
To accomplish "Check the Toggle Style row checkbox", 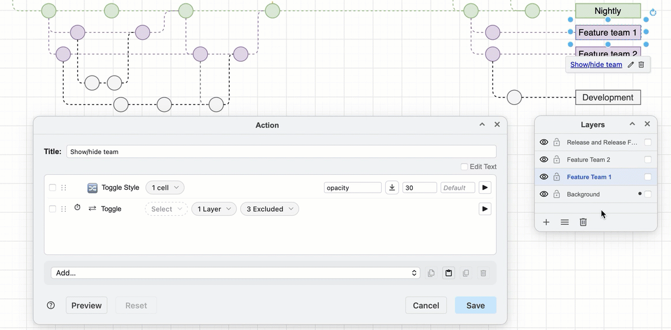I will click(x=52, y=187).
